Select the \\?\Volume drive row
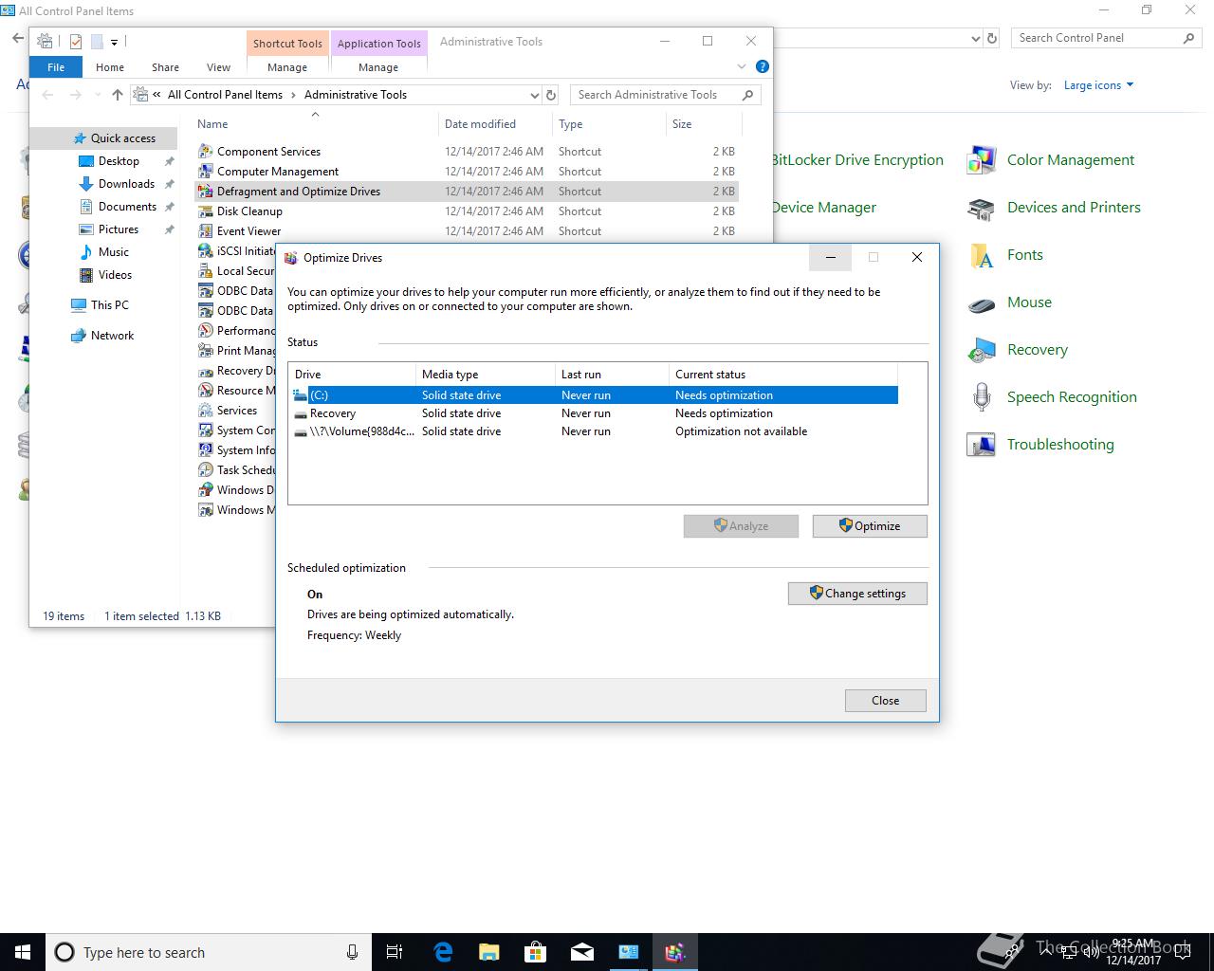 [x=594, y=431]
